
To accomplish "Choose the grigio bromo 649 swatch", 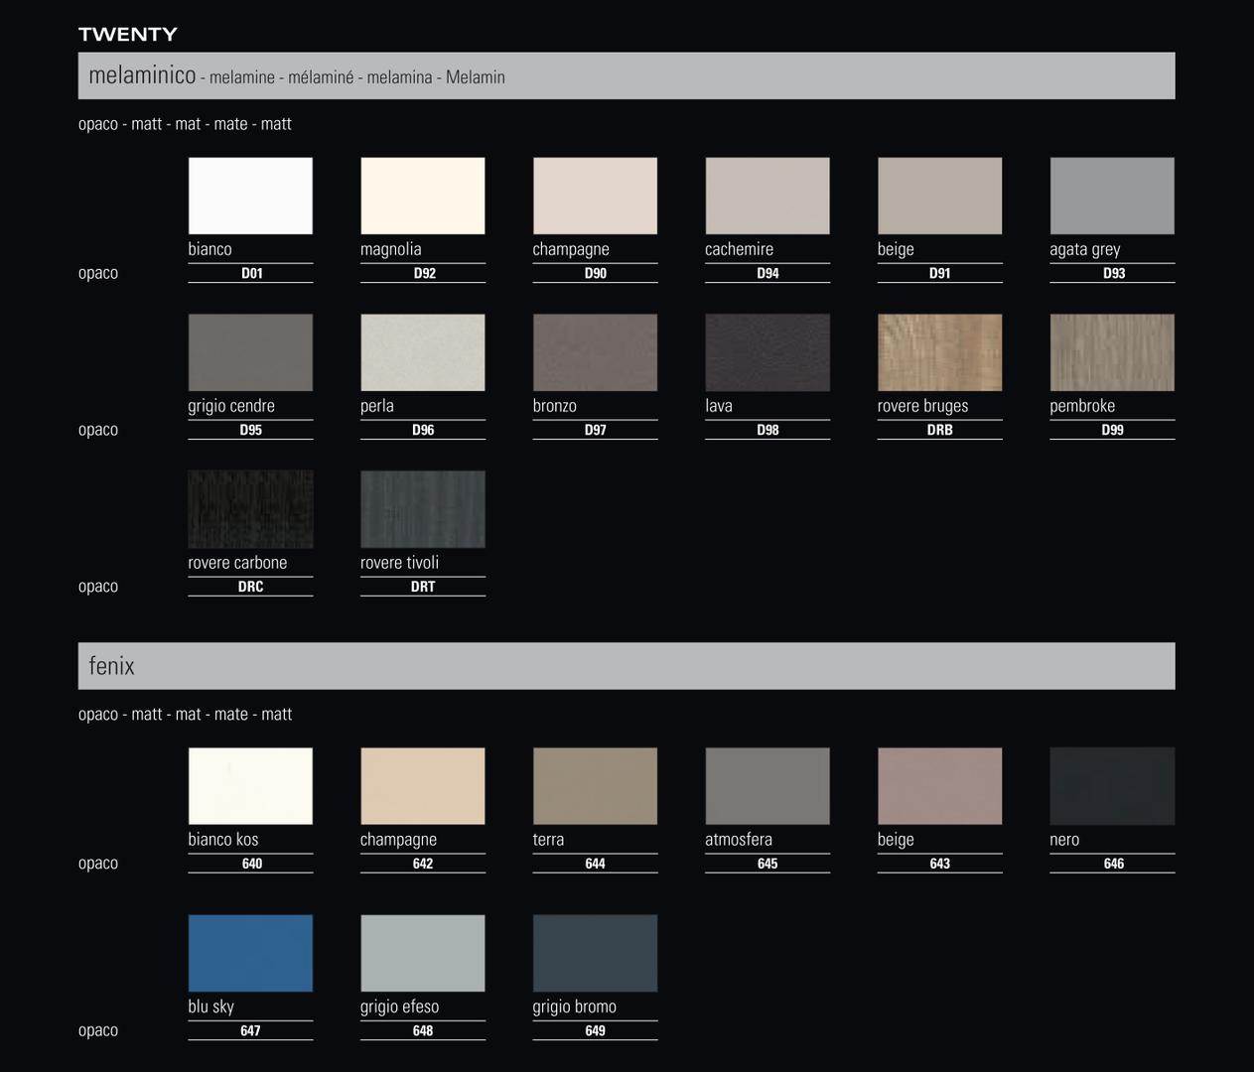I will tap(595, 953).
